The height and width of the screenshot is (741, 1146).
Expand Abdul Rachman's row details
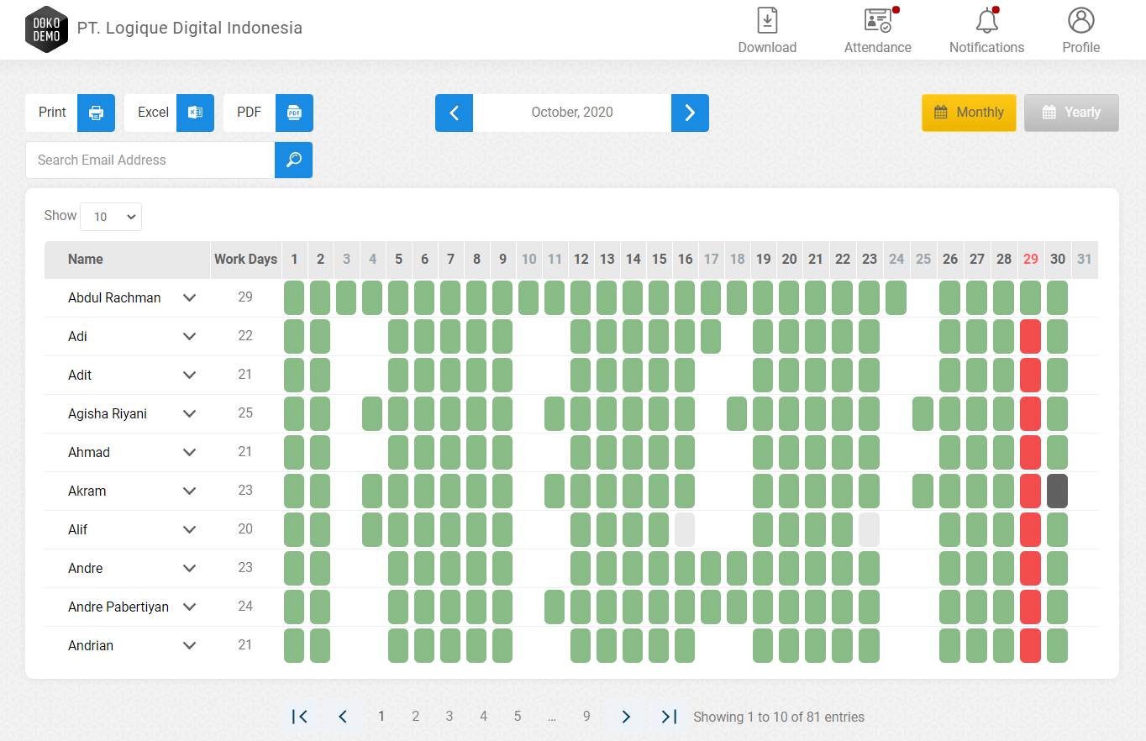click(190, 297)
